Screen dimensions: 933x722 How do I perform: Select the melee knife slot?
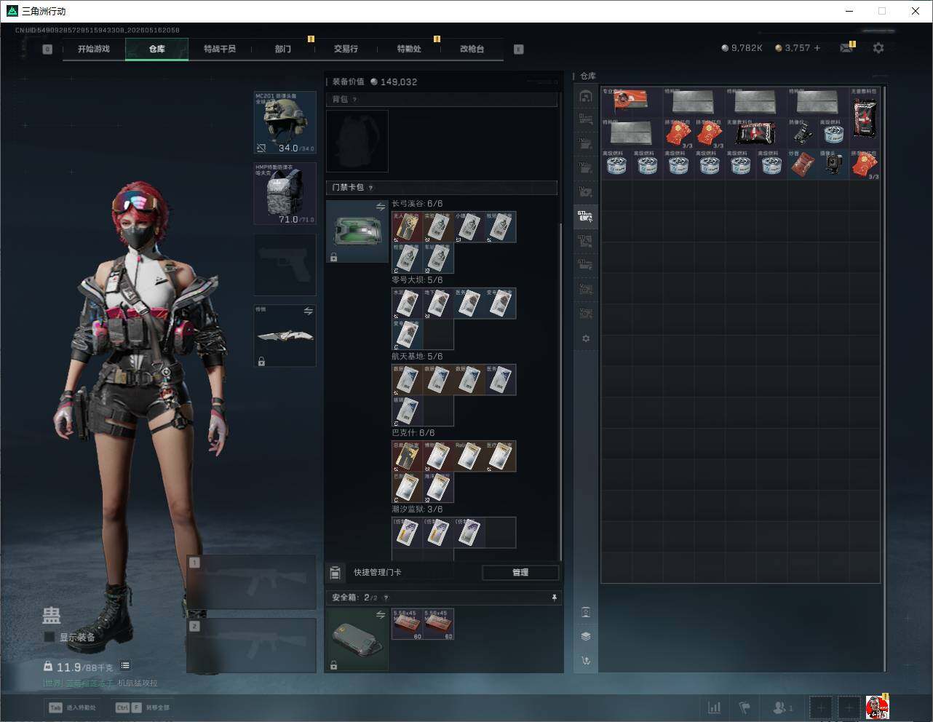(285, 336)
